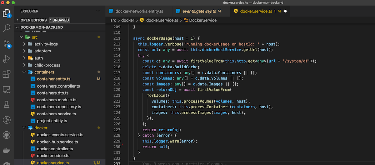The width and height of the screenshot is (375, 165).
Task: Click the red gutter marker at line 230
Action: [x=122, y=144]
